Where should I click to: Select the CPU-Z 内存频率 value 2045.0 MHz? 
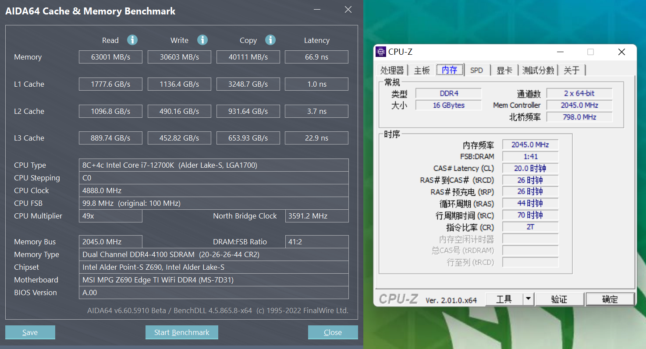click(x=530, y=145)
